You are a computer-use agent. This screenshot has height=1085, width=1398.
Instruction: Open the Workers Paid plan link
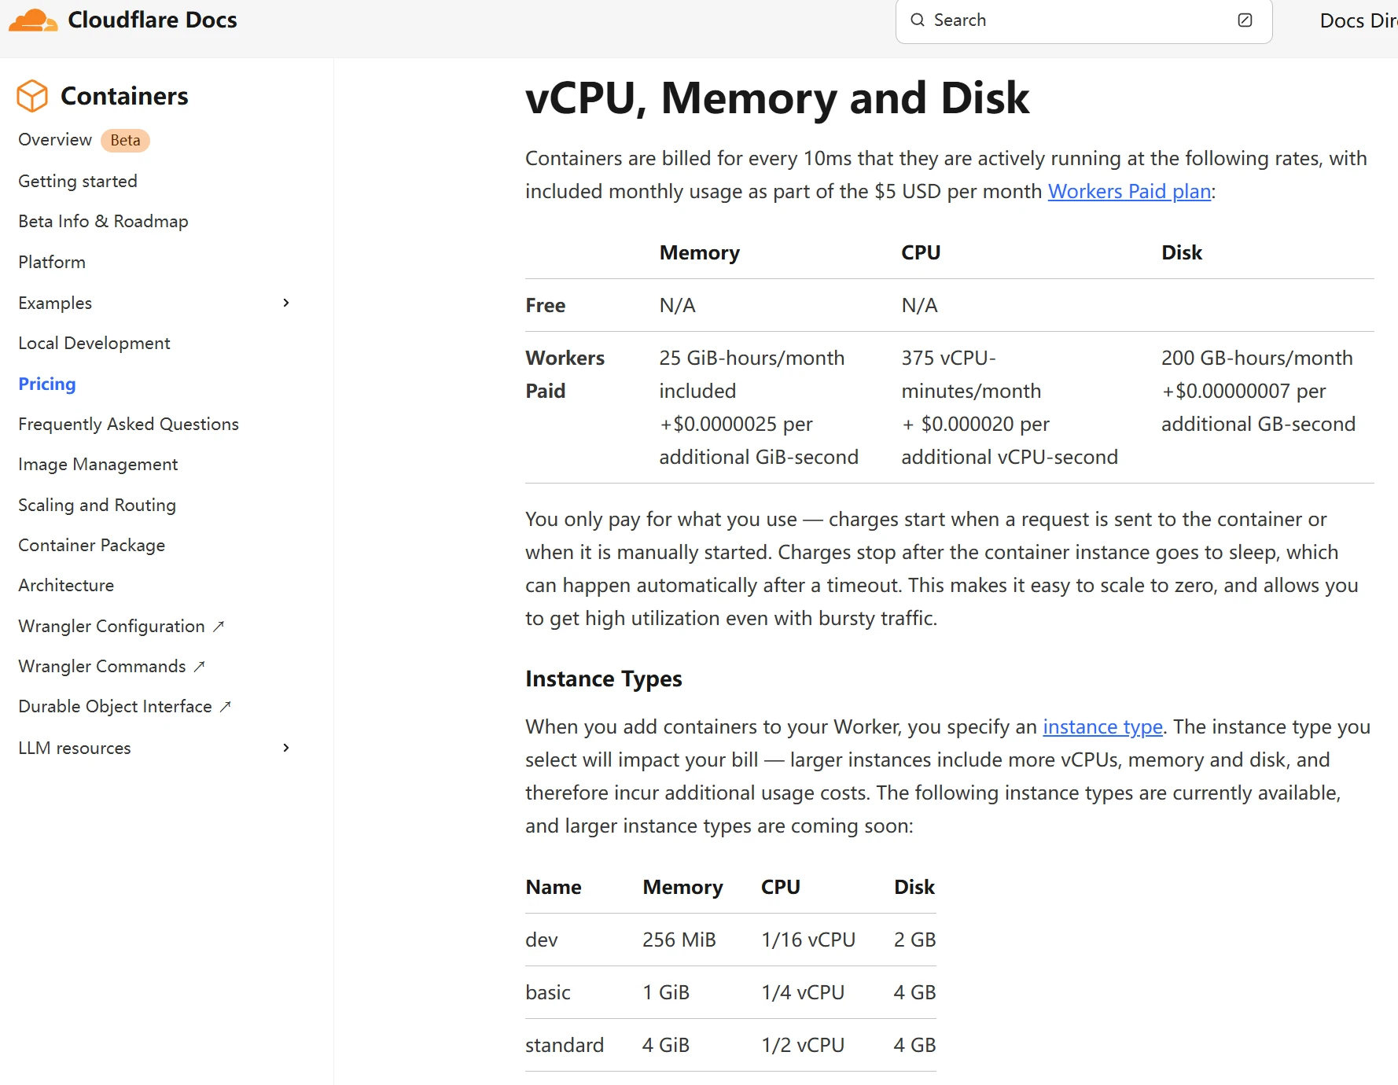1129,192
